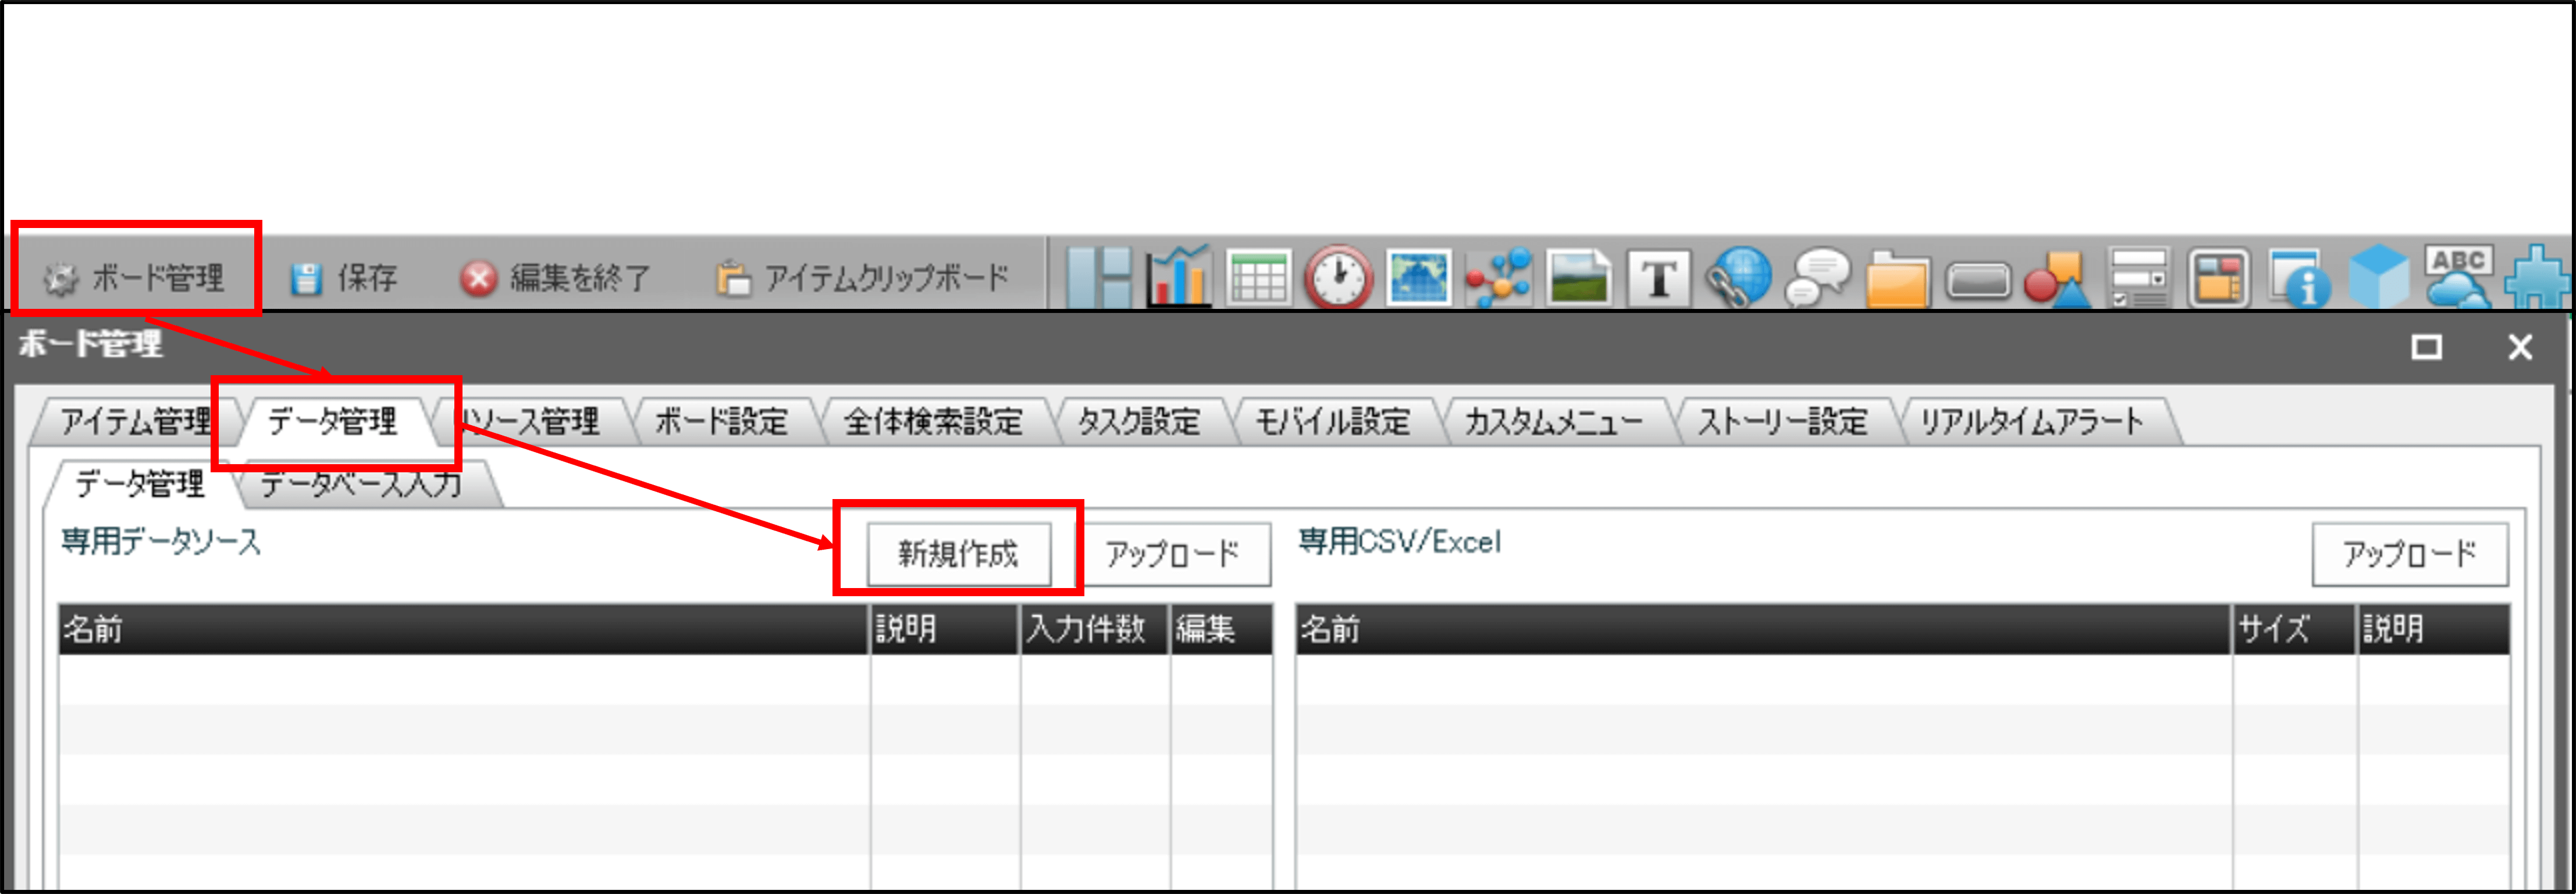Select the network graph node icon
The image size is (2576, 894).
[1498, 277]
